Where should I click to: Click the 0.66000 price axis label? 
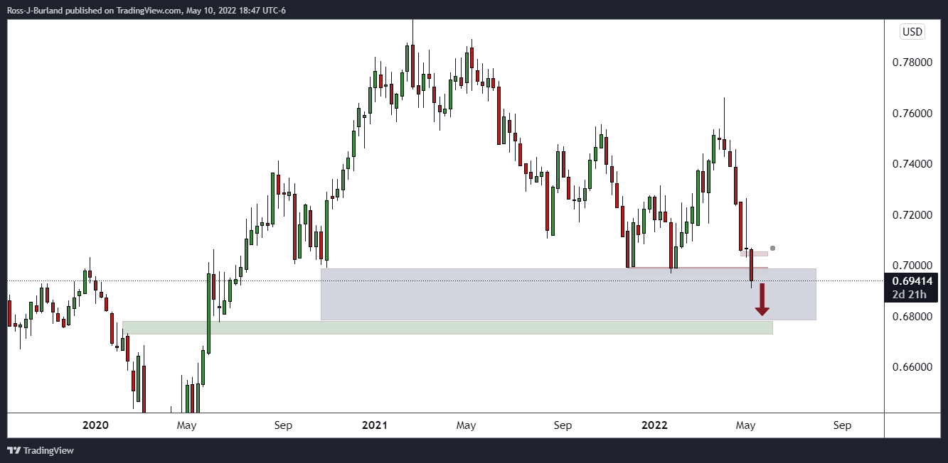pos(913,367)
